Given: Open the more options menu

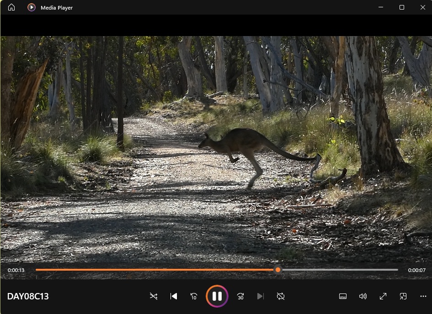Looking at the screenshot, I should pos(423,296).
